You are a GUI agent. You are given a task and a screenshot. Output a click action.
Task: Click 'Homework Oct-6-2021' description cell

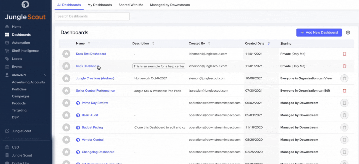[151, 78]
